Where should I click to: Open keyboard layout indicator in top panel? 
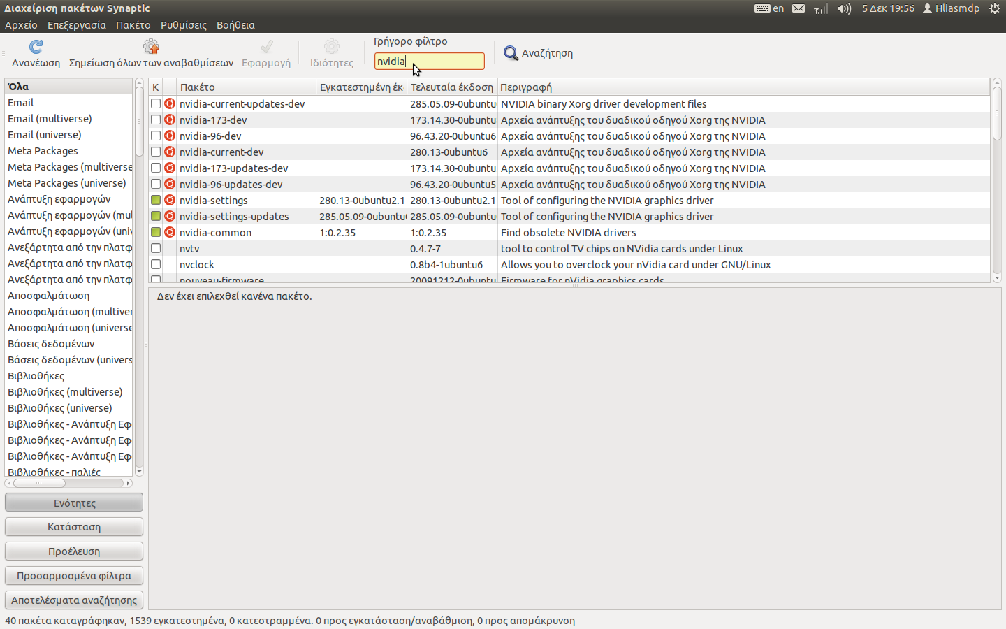[769, 8]
